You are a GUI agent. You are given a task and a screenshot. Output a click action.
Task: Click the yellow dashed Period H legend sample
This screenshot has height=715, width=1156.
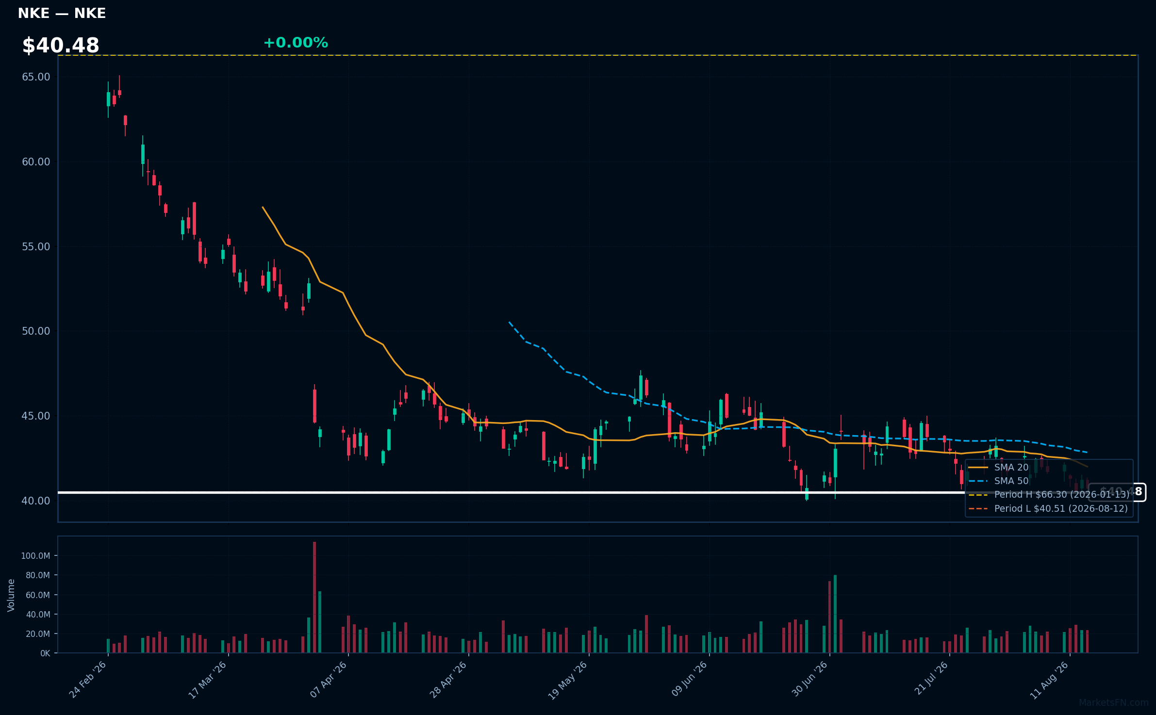978,495
